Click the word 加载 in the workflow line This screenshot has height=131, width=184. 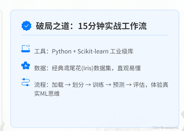58,85
